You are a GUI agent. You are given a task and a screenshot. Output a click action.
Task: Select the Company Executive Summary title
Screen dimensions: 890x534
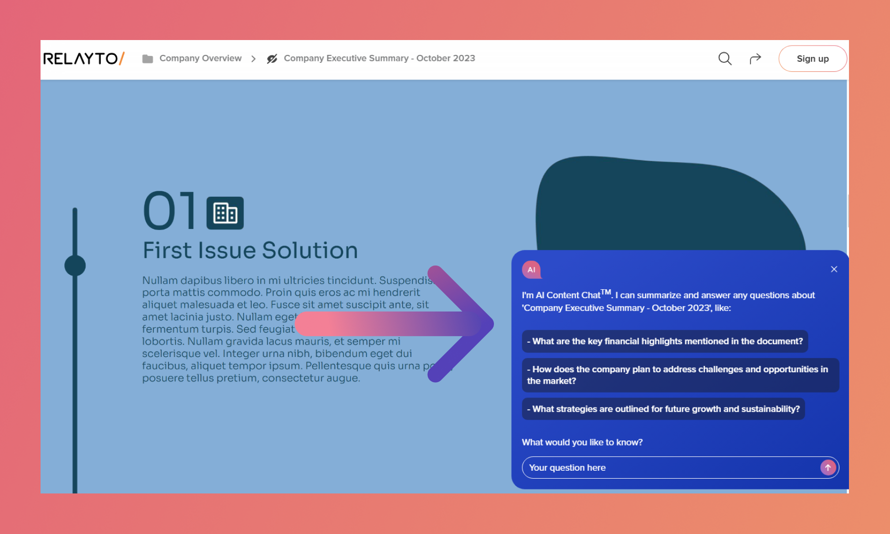379,58
